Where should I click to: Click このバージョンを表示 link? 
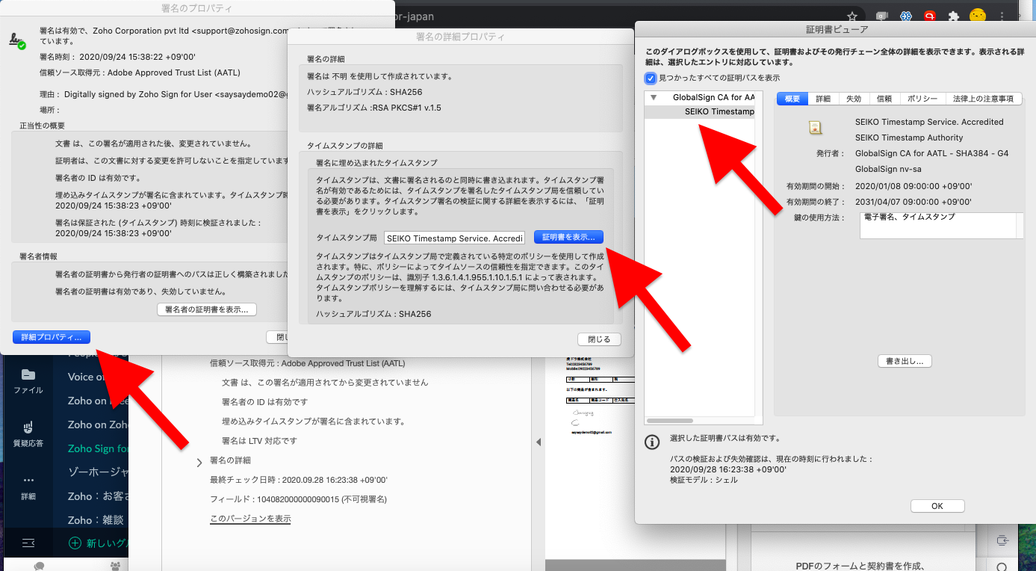tap(250, 519)
